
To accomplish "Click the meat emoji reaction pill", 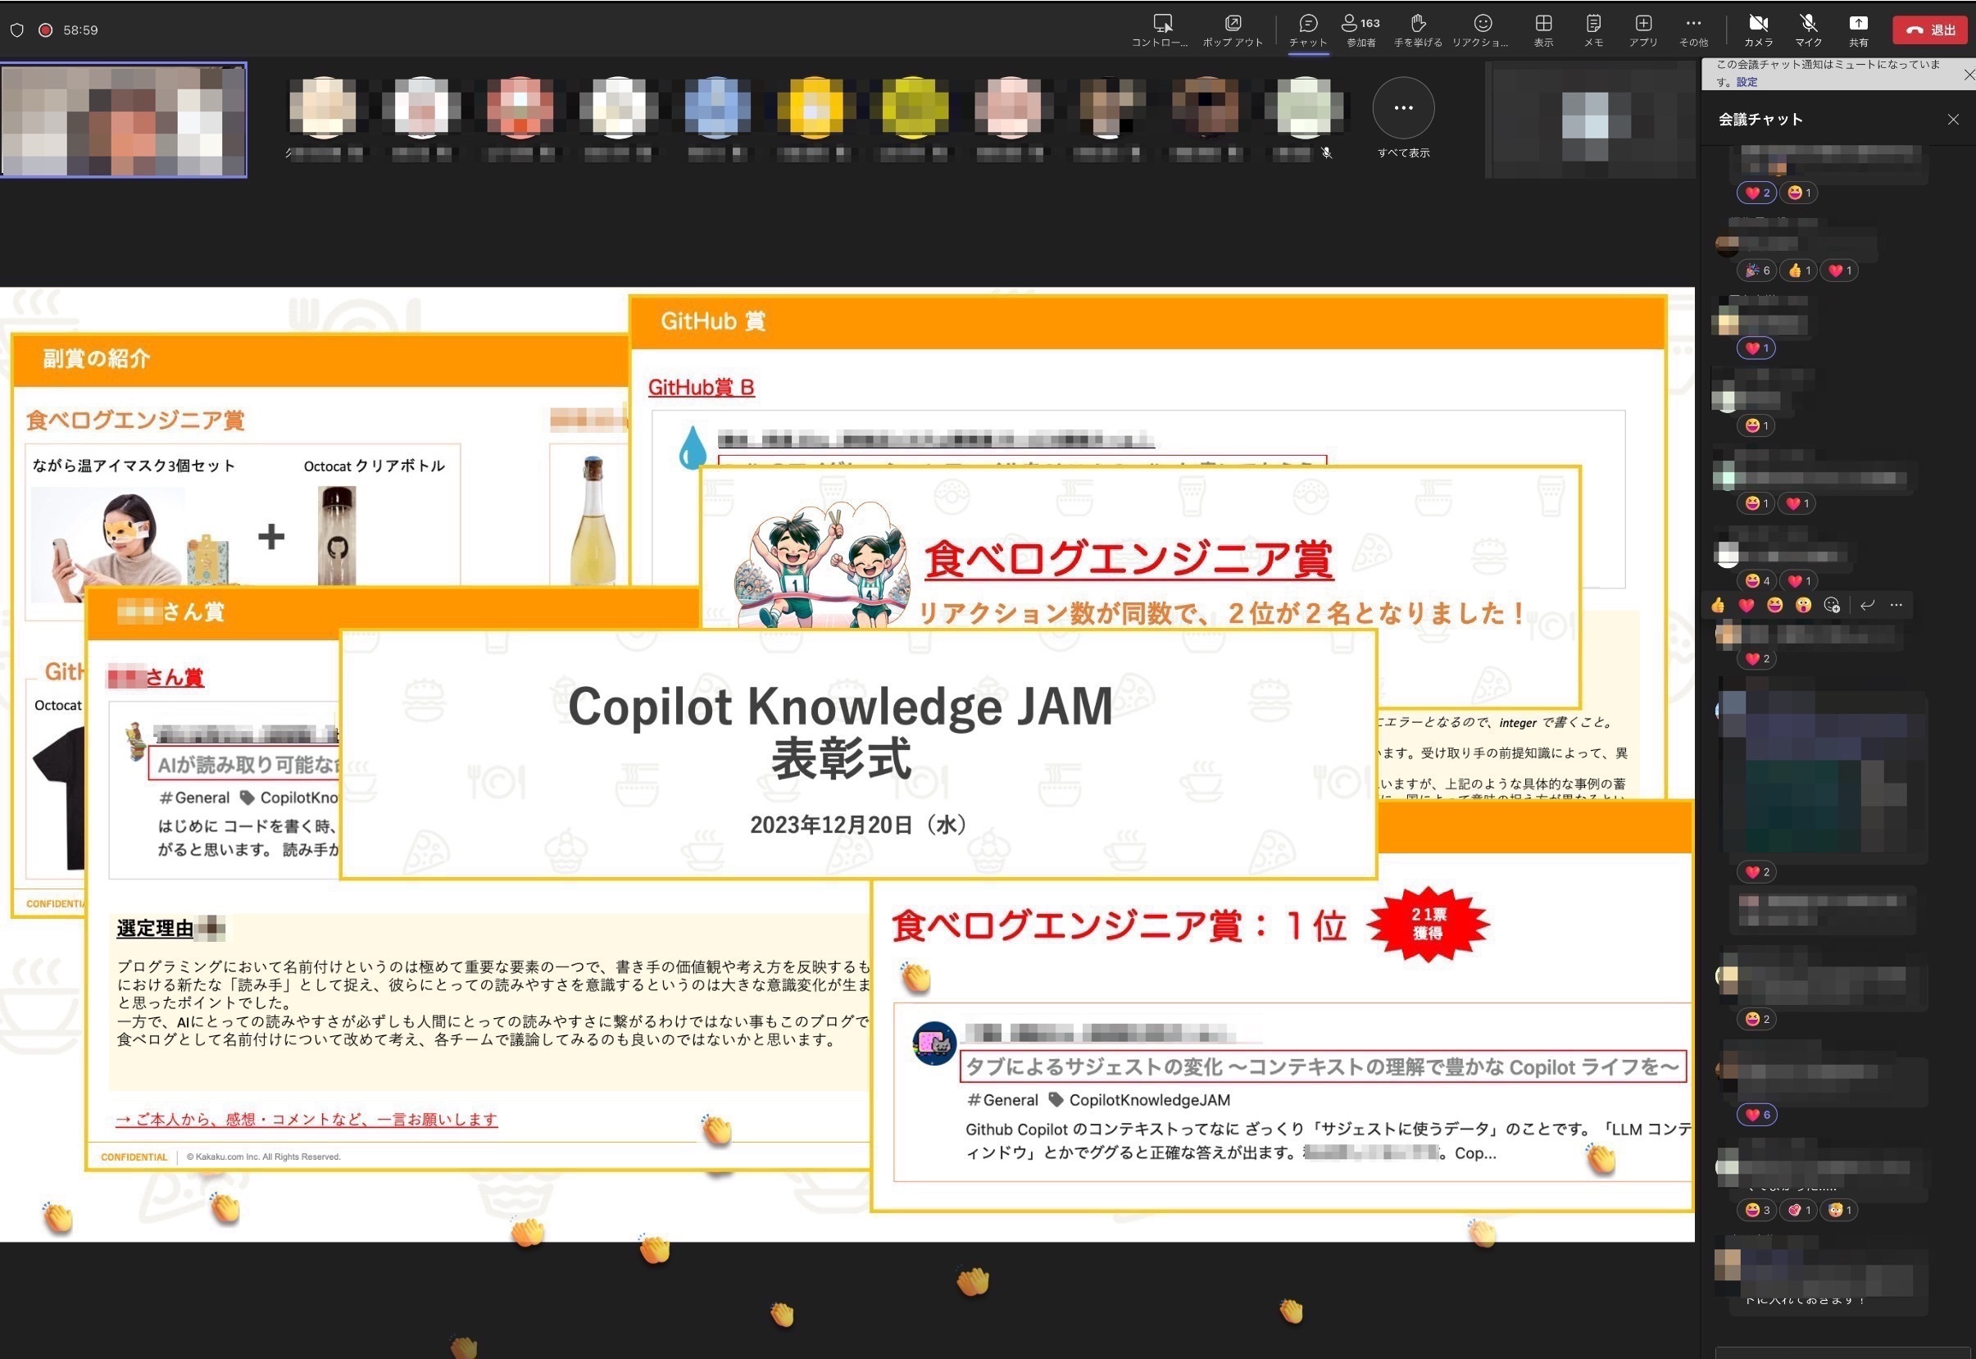I will (x=1799, y=1210).
